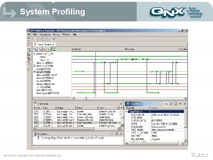
Task: Select the magnifier zoom tool in Trace Timeline
Action: [35, 49]
